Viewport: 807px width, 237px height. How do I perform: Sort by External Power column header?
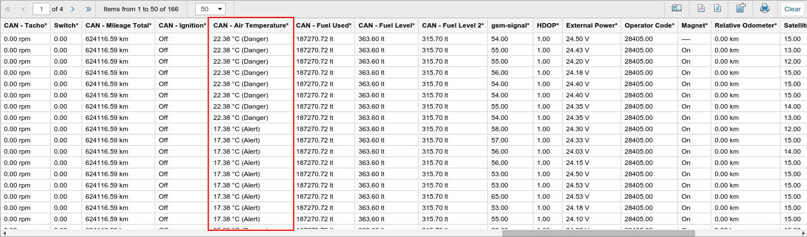pos(591,25)
